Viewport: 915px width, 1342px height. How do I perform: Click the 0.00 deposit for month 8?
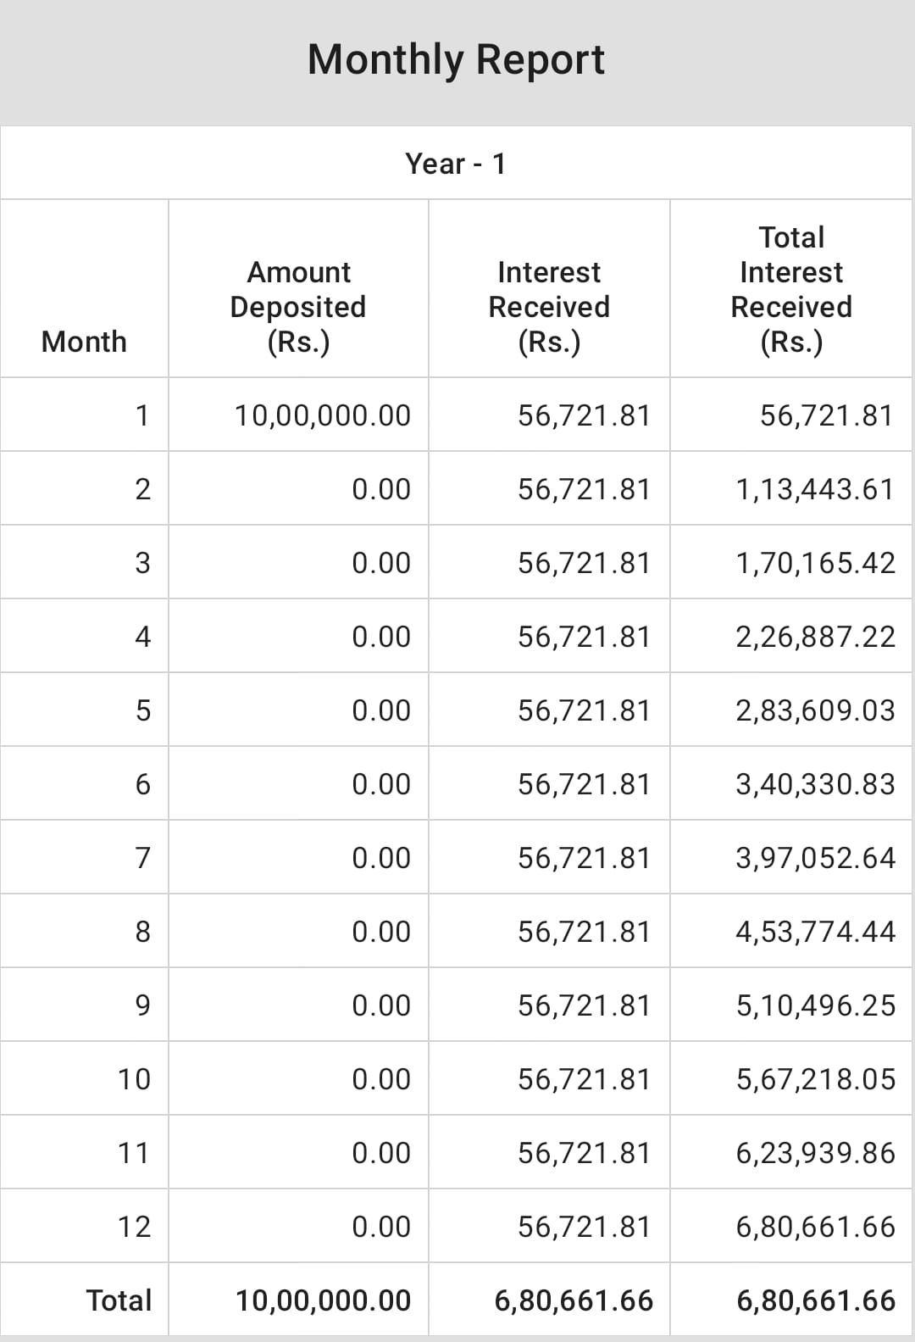tap(381, 932)
